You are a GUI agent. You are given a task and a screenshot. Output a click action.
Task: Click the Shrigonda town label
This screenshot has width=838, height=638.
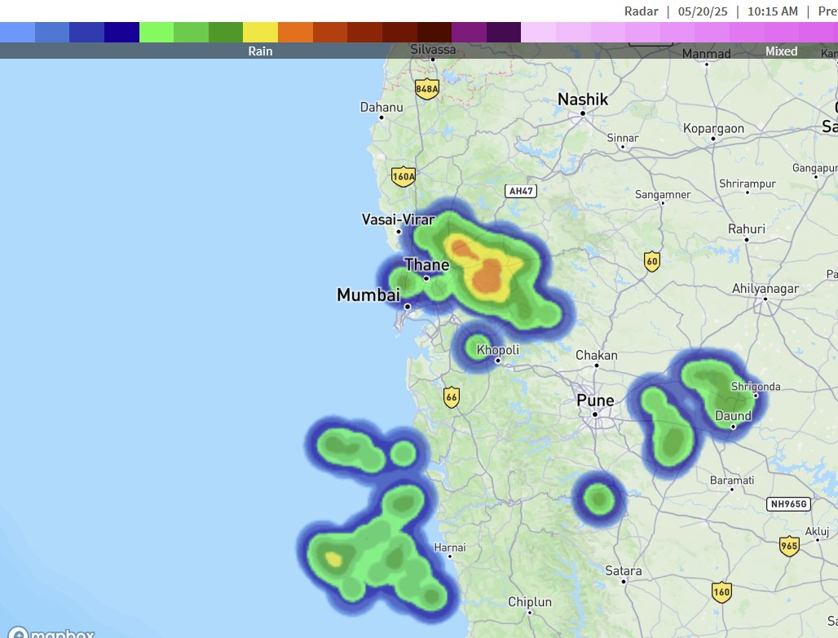point(756,386)
